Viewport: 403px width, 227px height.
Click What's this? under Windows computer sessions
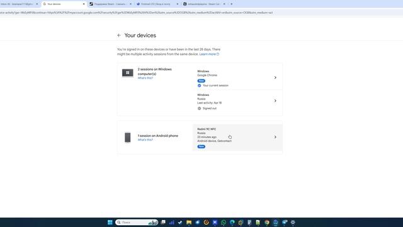[x=145, y=78]
